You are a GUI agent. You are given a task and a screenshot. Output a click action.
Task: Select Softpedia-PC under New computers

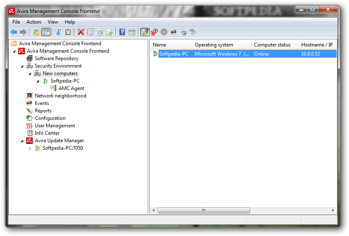(65, 81)
